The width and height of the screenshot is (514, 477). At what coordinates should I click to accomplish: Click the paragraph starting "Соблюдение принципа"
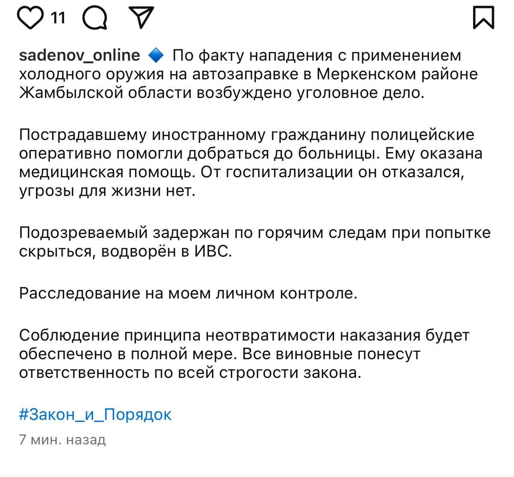(x=244, y=354)
